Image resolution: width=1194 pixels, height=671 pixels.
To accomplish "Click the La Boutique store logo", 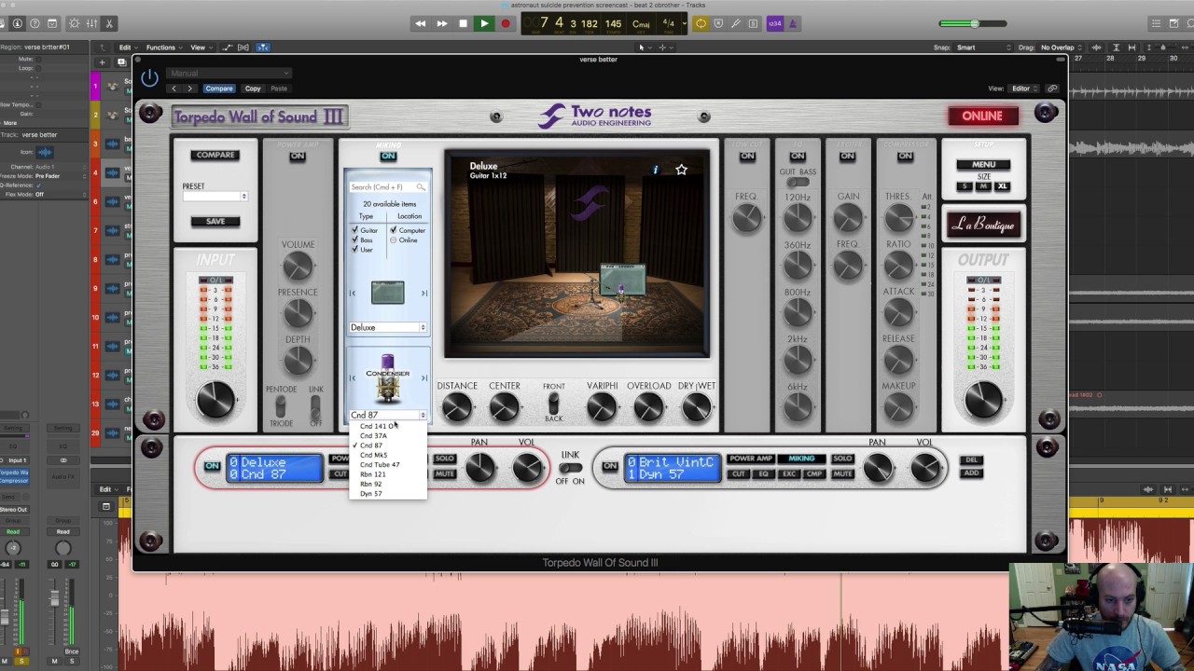I will click(x=983, y=225).
